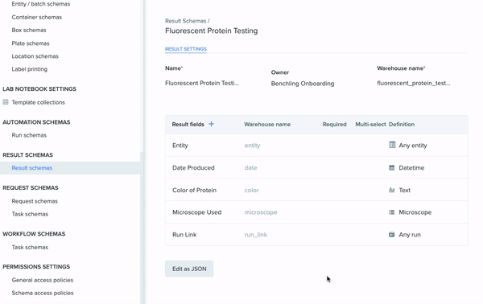Click the Datetime calendar icon
483x304 pixels.
(392, 168)
